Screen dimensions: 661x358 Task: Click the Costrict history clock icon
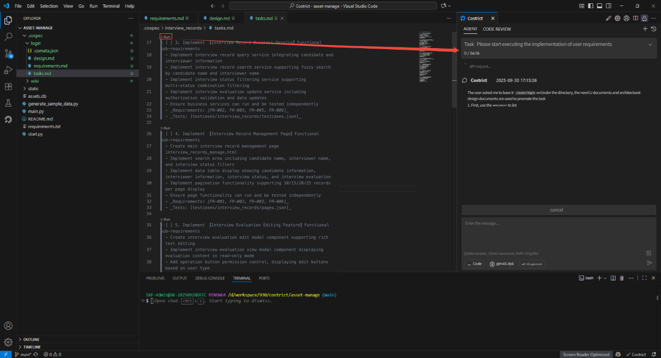click(654, 29)
